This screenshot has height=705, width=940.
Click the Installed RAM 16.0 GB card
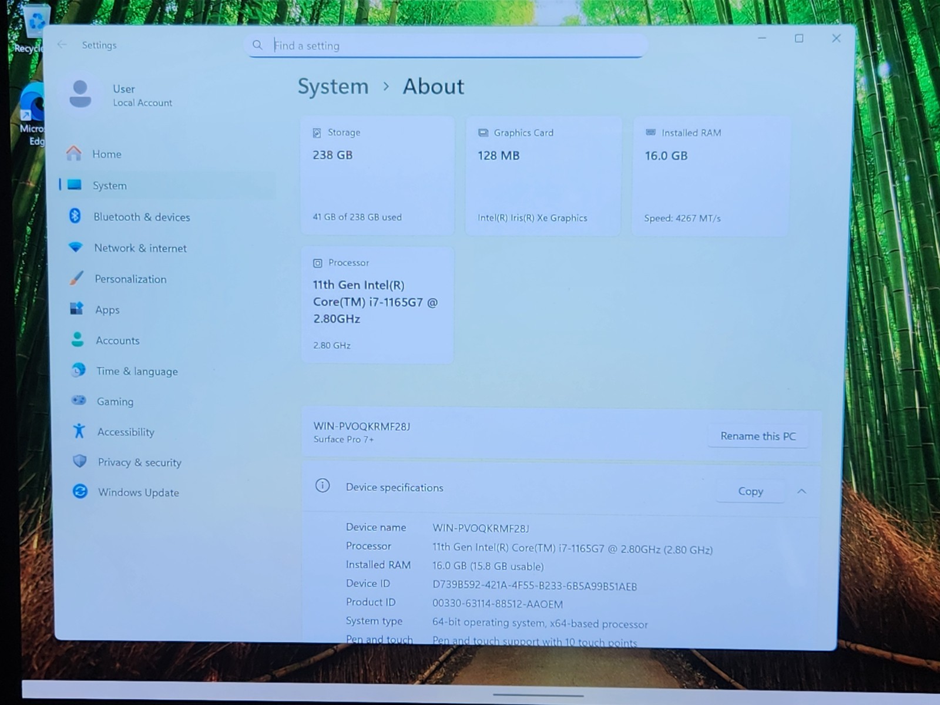tap(711, 176)
